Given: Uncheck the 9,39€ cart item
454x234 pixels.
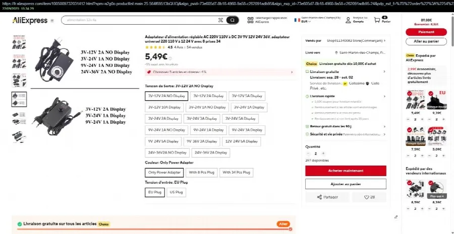Looking at the screenshot, I should tap(431, 93).
